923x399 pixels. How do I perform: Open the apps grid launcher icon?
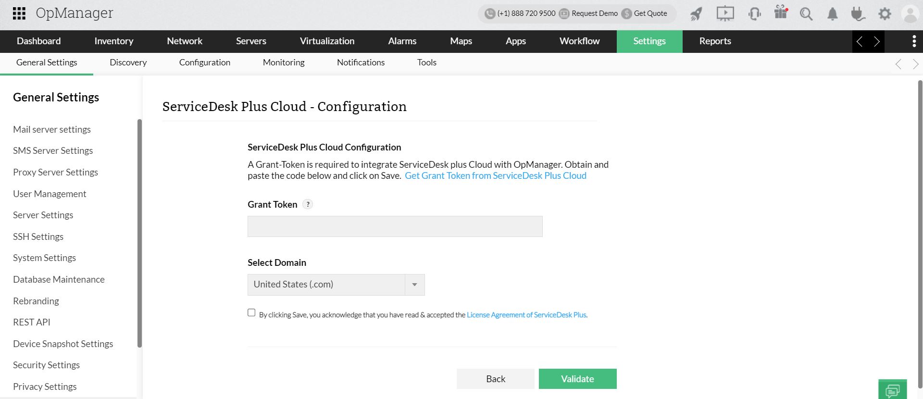click(x=19, y=13)
